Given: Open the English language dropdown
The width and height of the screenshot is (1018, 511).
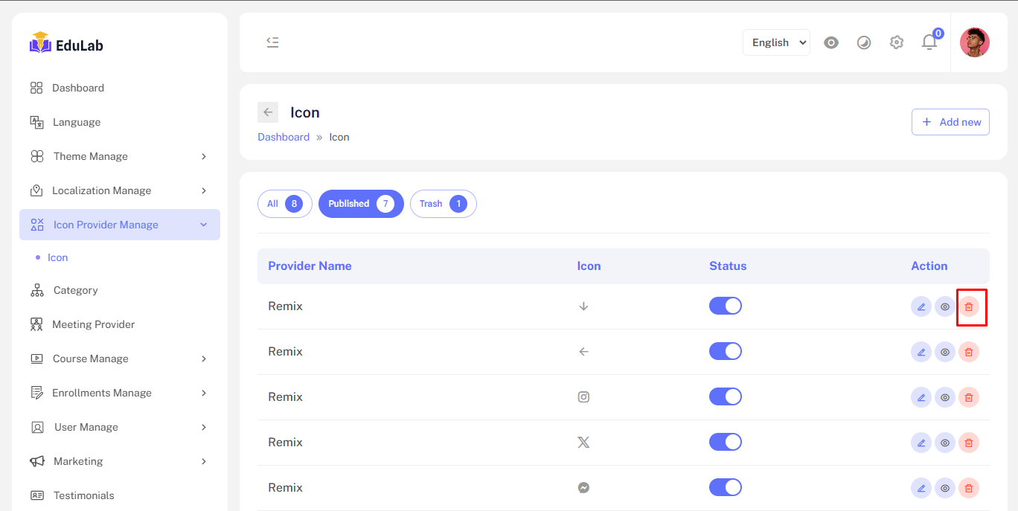Looking at the screenshot, I should click(776, 42).
